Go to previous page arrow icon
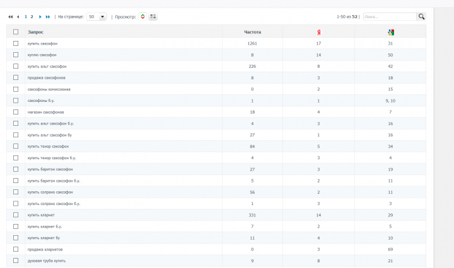Viewport: 454px width, 268px height. click(18, 17)
